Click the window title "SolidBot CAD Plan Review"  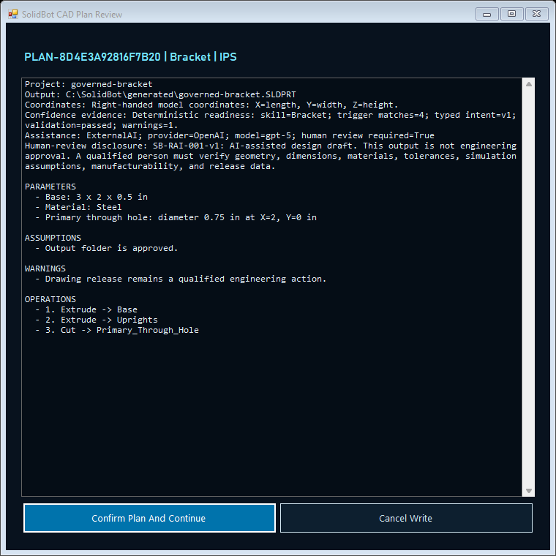coord(72,15)
